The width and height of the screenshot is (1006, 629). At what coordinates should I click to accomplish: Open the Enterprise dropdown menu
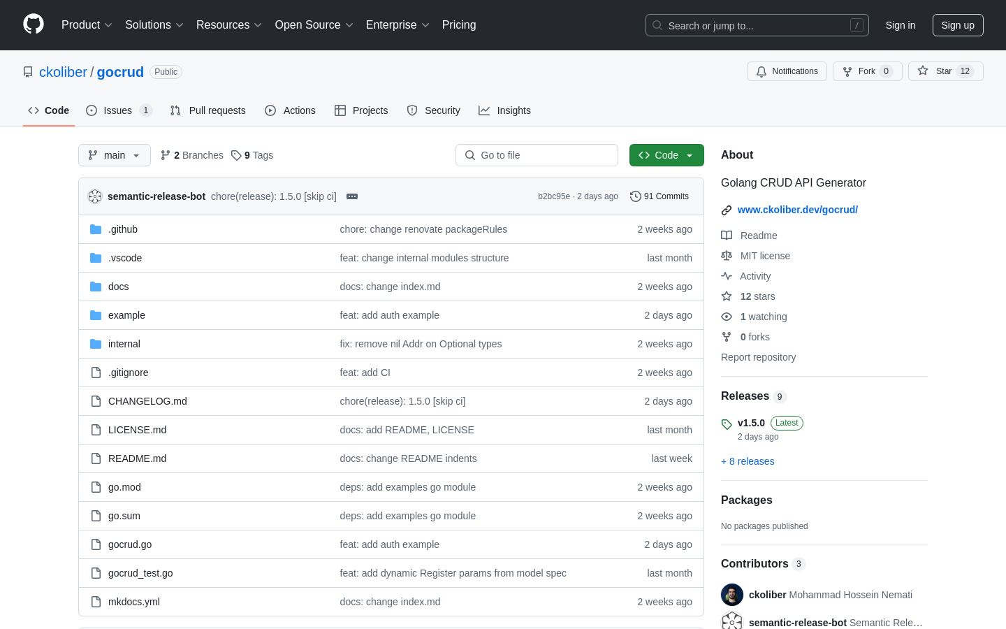398,25
